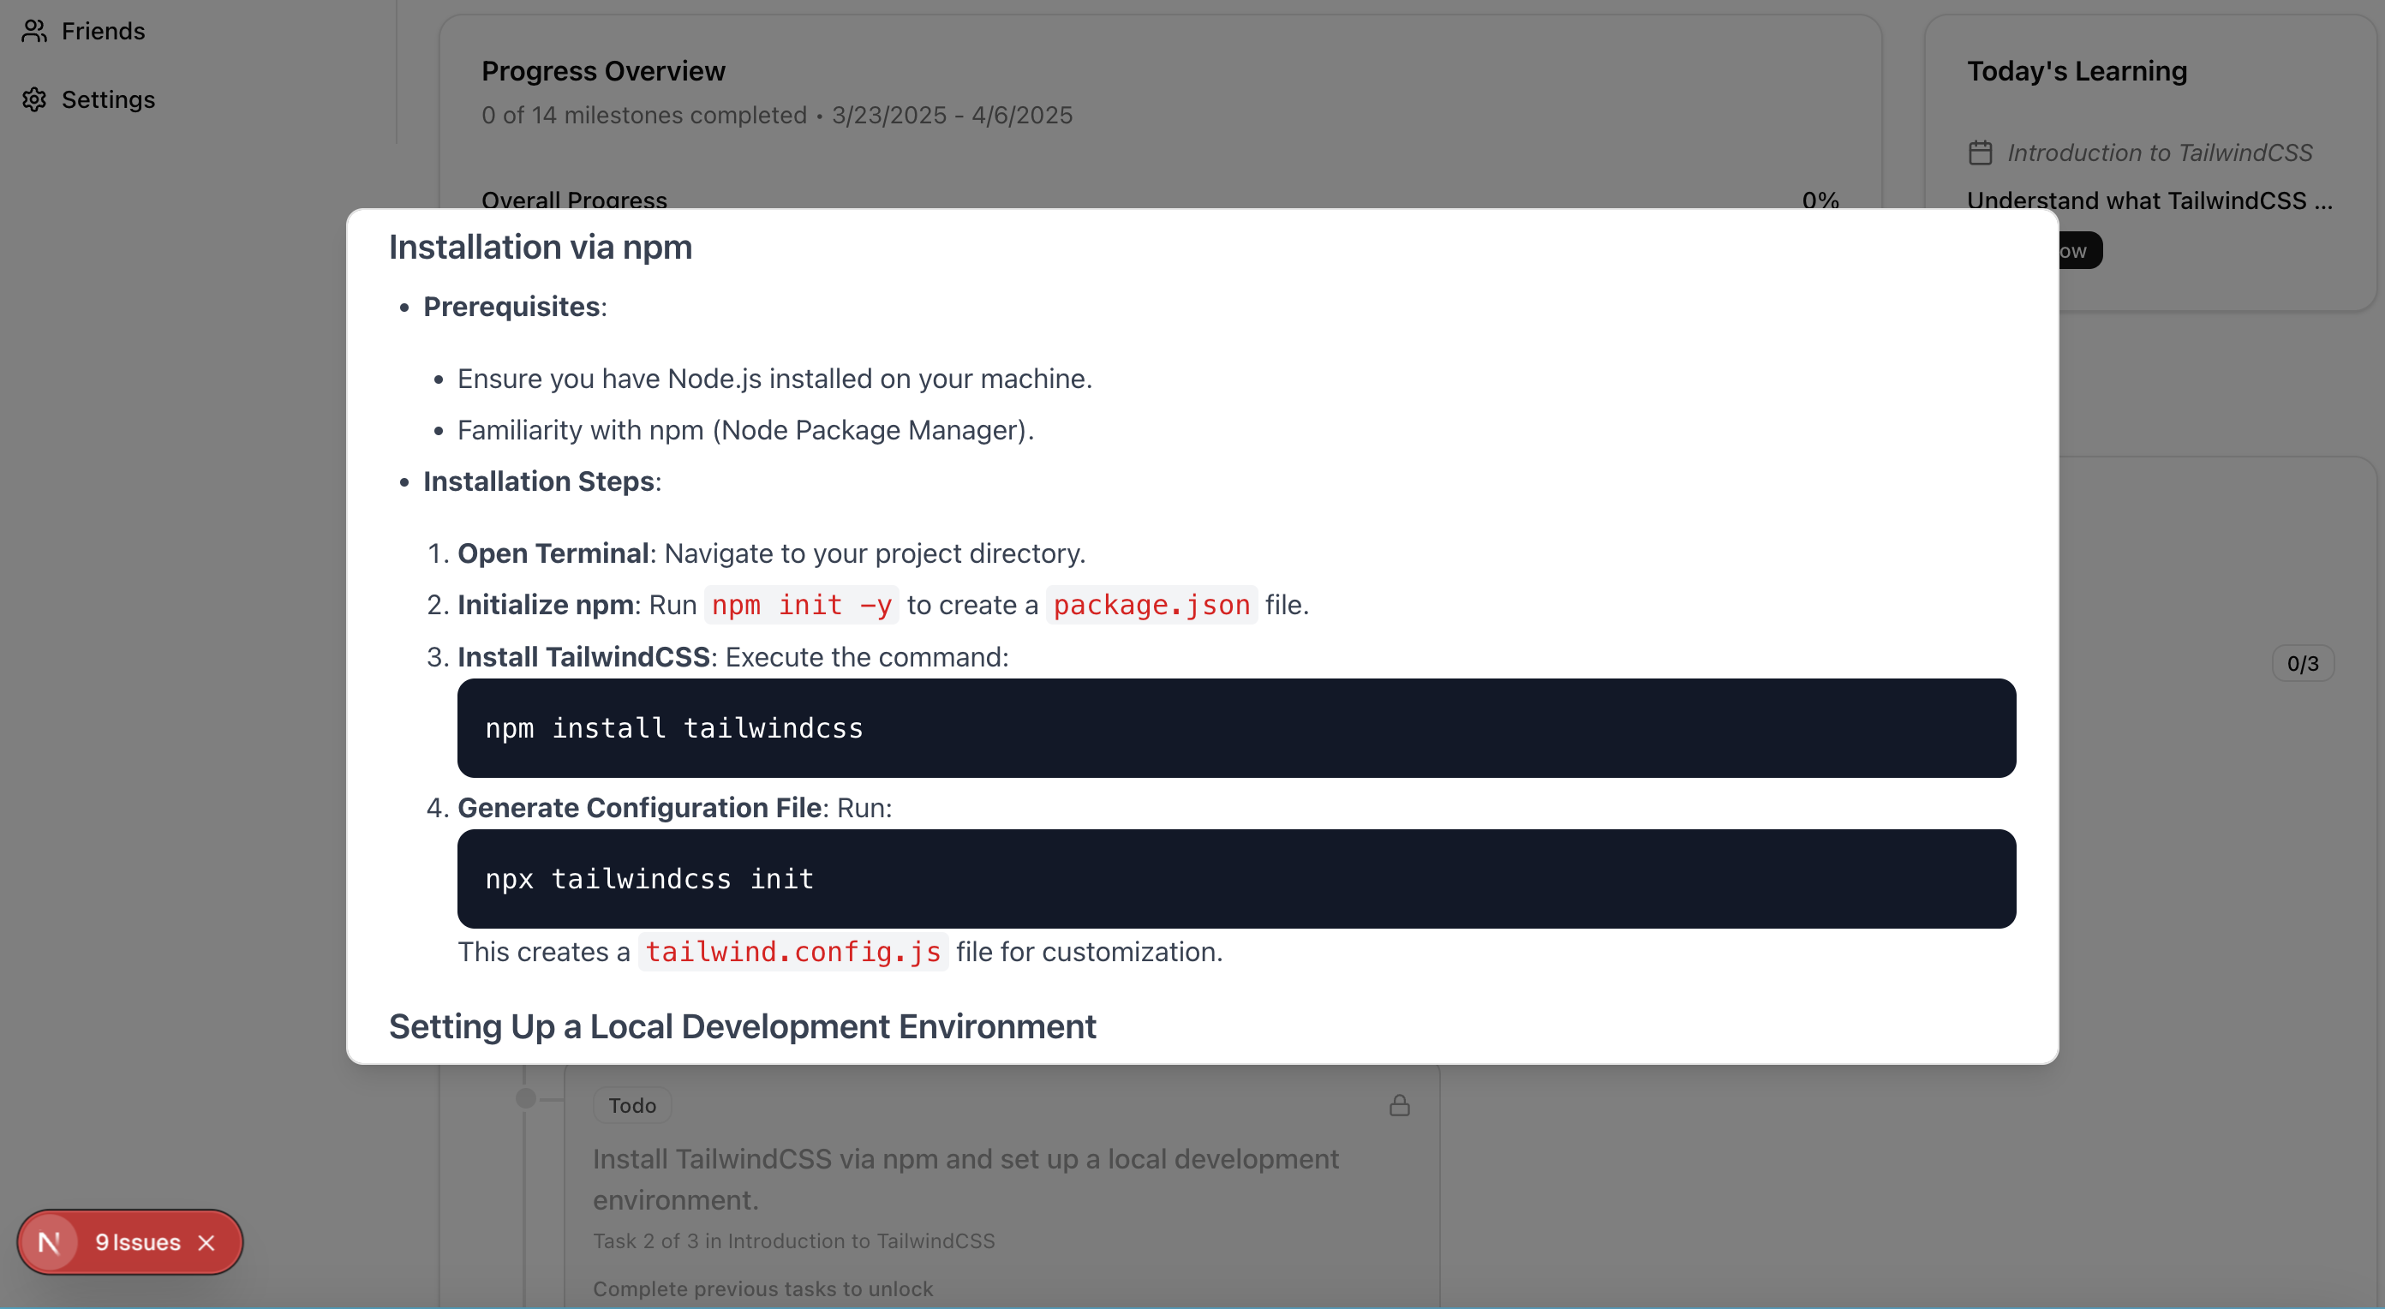The width and height of the screenshot is (2385, 1309).
Task: Click the Friends people icon
Action: 34,32
